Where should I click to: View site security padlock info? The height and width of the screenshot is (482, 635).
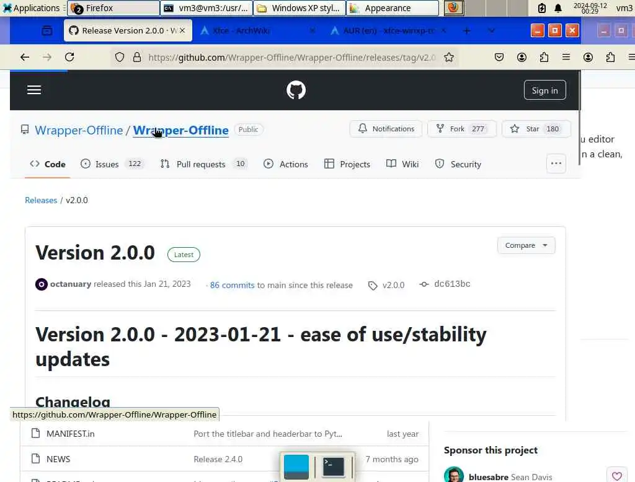coord(137,58)
